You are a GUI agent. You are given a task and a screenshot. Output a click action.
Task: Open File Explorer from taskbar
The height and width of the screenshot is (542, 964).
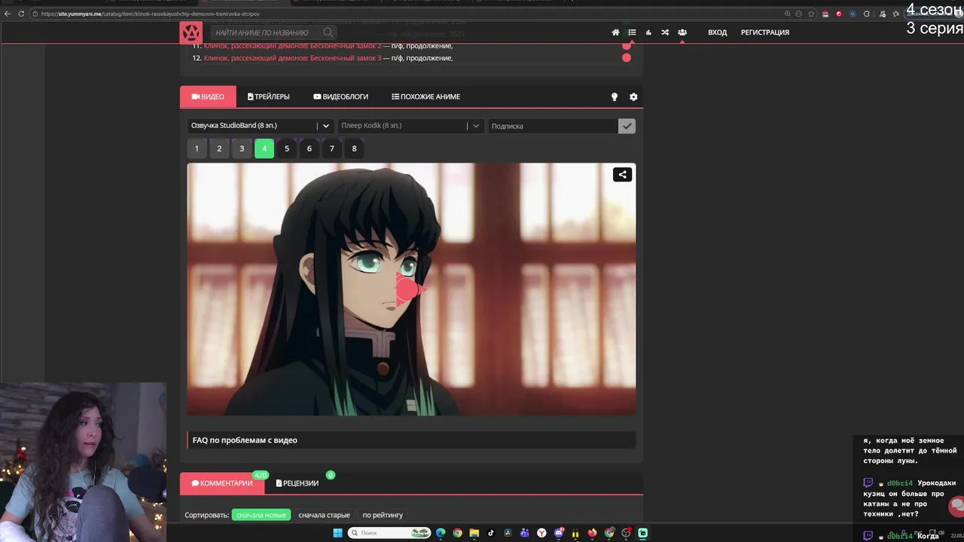[474, 533]
